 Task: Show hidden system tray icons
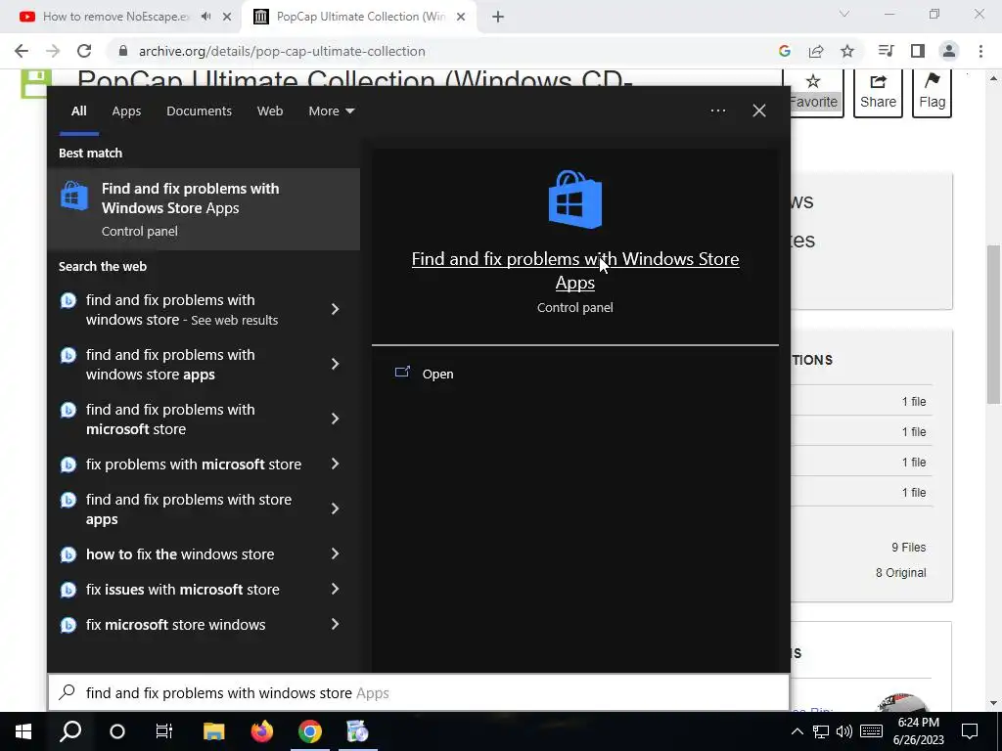tap(797, 731)
